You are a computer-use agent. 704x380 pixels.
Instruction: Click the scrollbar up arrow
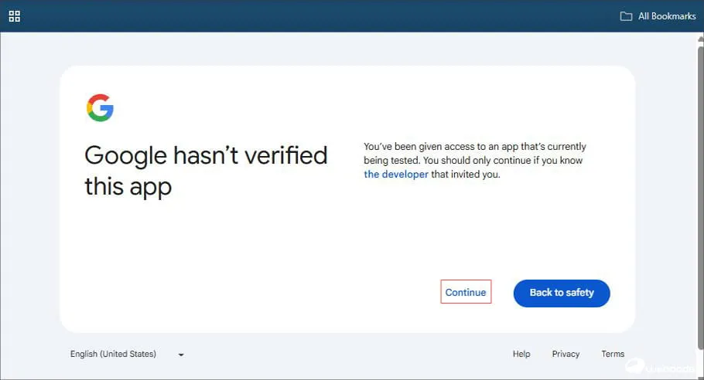[699, 39]
